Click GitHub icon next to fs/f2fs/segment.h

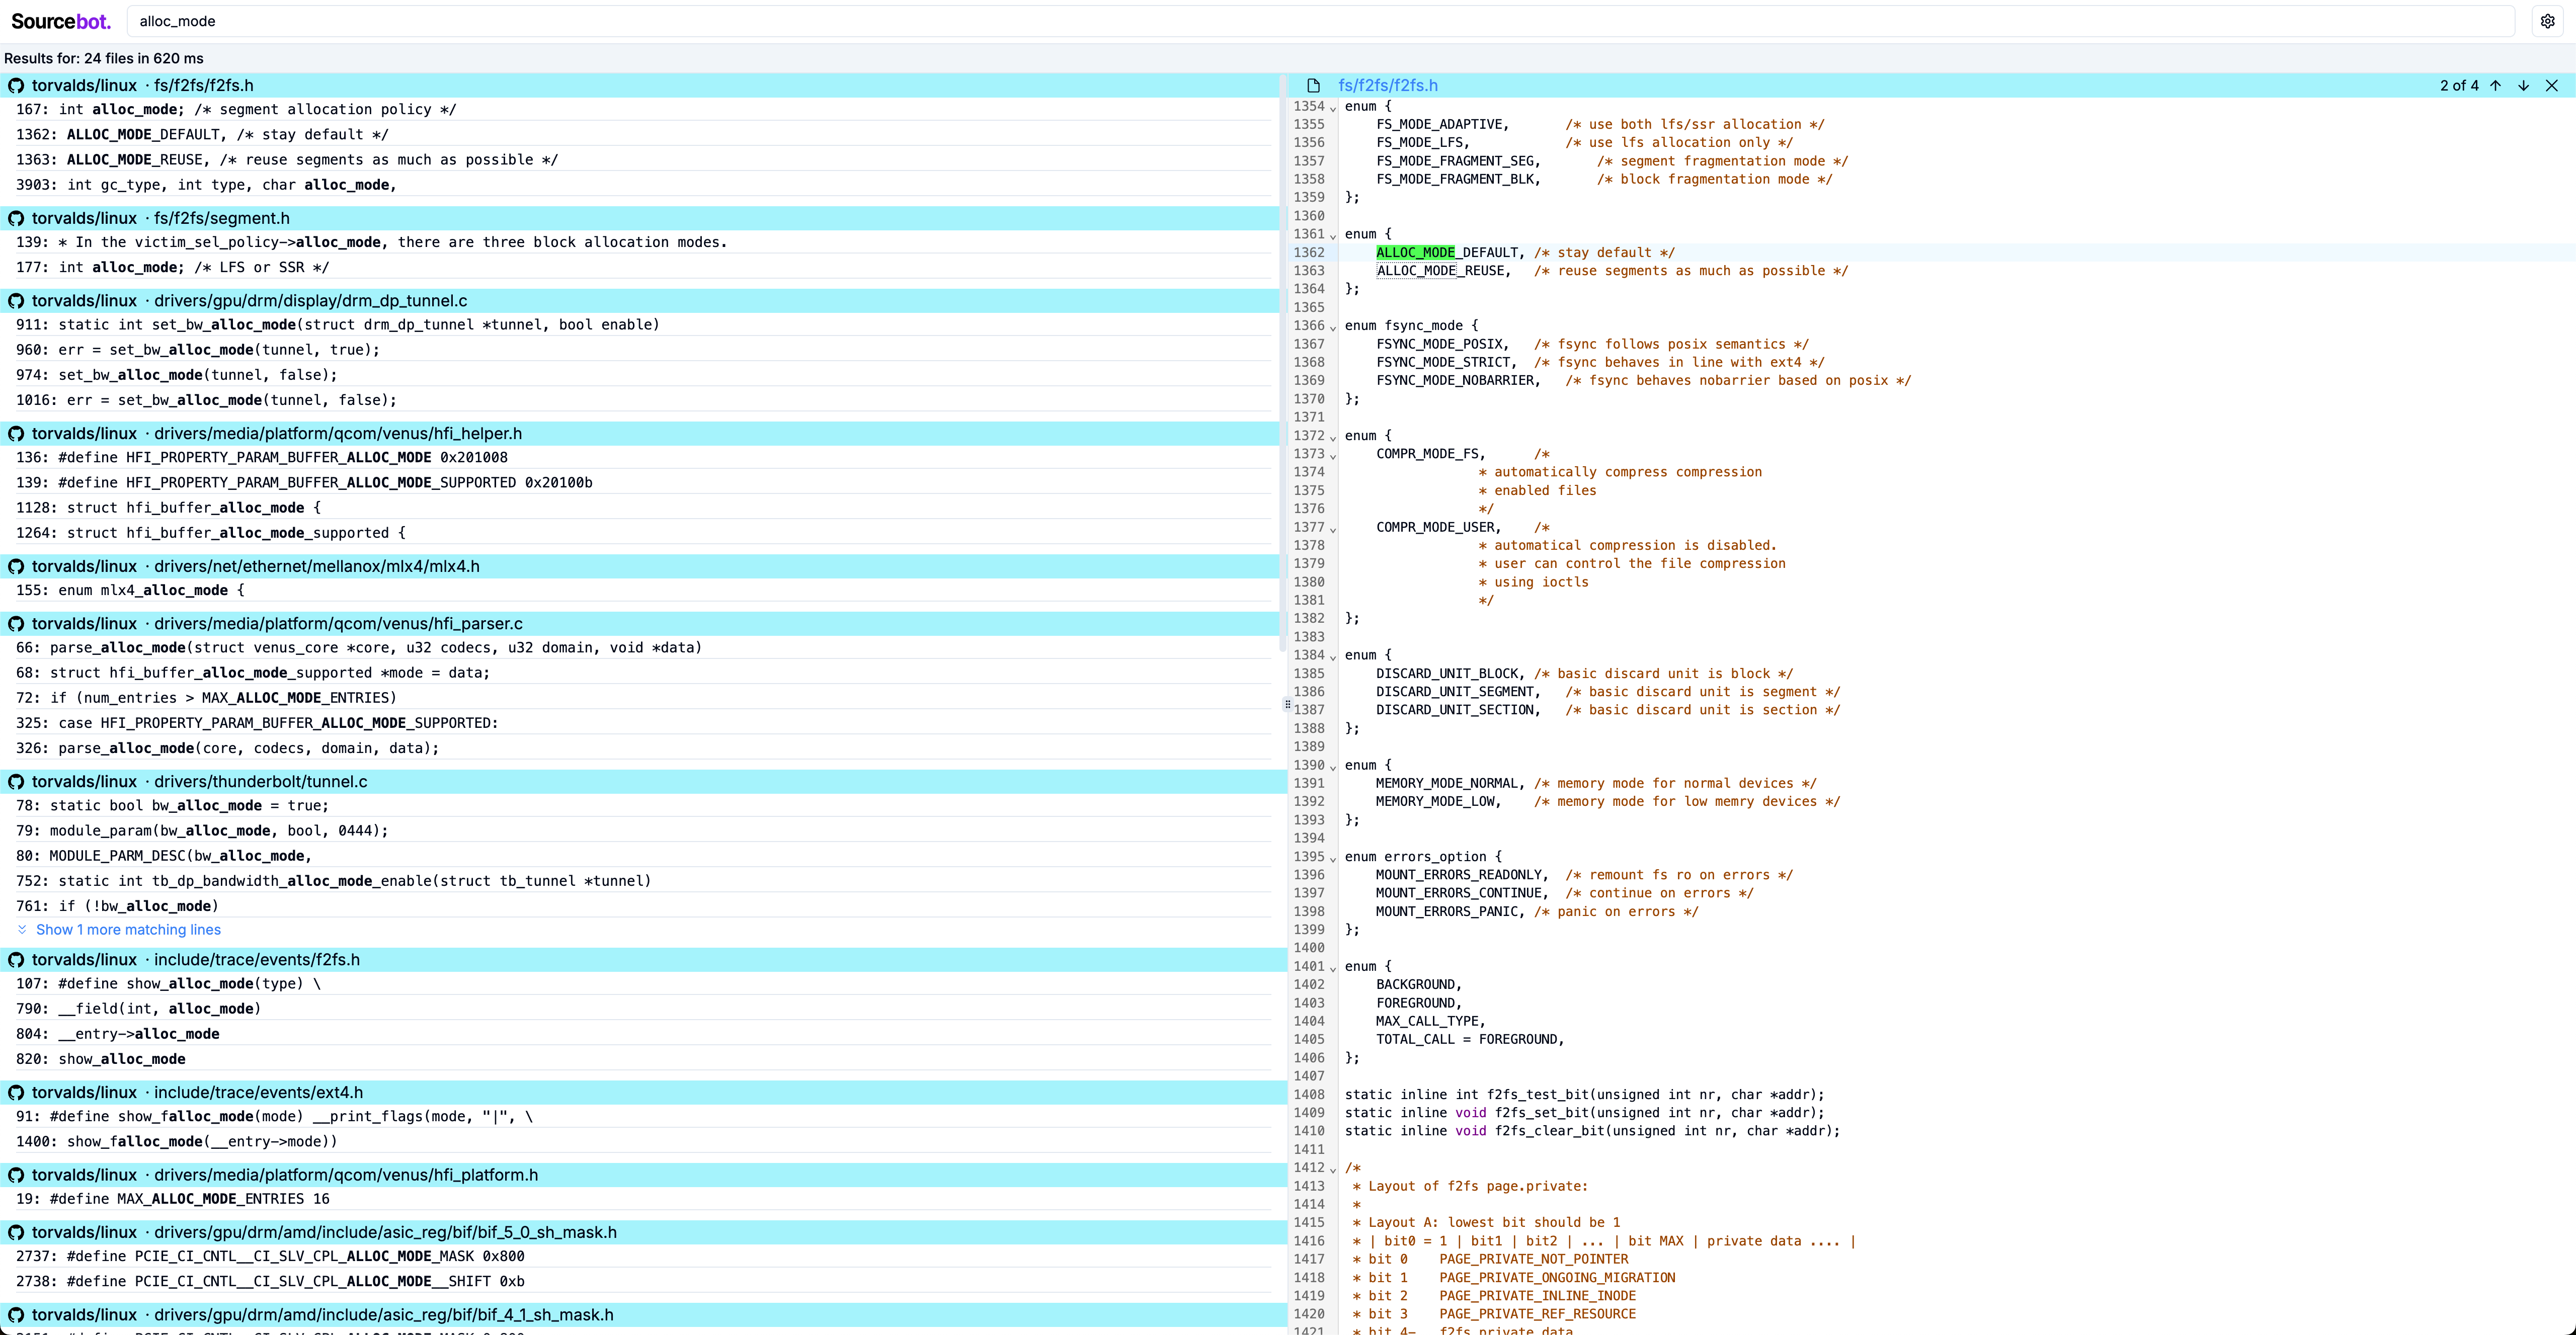coord(16,218)
